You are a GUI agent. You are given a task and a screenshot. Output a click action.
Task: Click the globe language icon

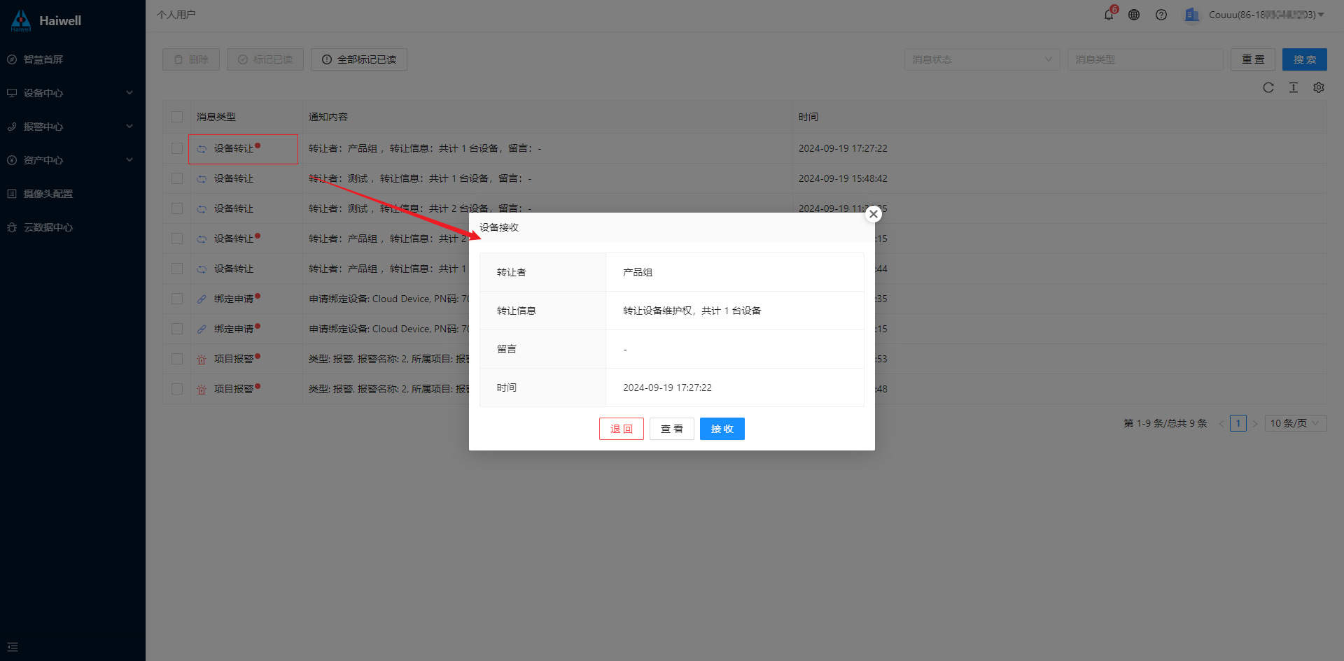(x=1134, y=15)
